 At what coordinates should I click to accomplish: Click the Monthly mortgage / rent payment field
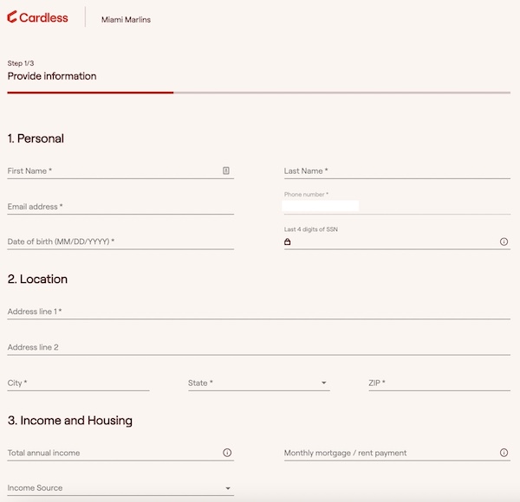click(x=397, y=453)
